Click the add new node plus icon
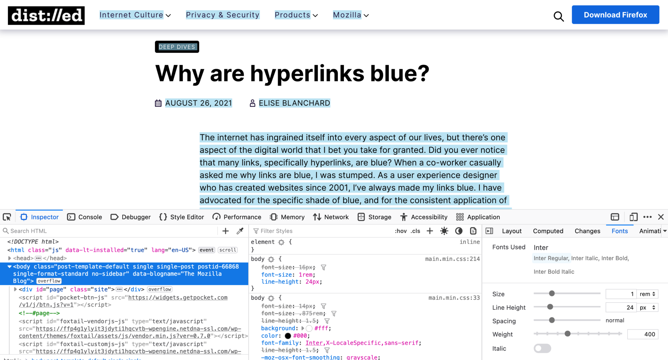This screenshot has height=360, width=668. tap(225, 231)
